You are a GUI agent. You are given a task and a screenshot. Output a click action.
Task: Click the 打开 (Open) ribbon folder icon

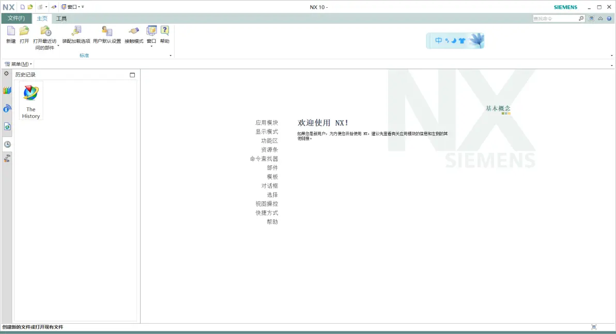click(x=24, y=31)
